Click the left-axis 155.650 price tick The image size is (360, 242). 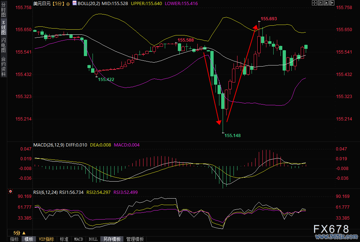pyautogui.click(x=23, y=30)
